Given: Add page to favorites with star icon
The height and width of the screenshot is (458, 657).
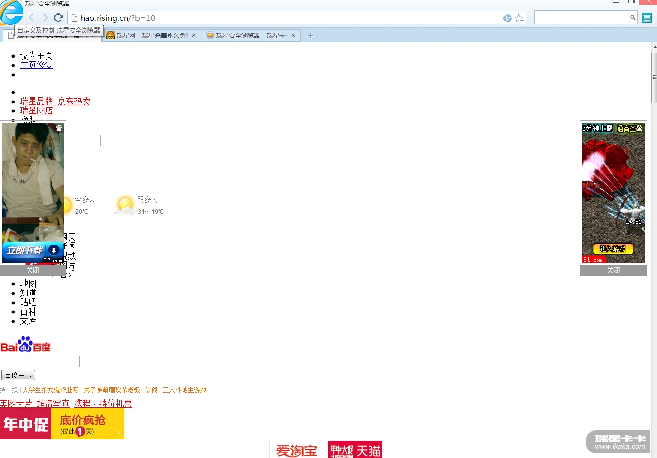Looking at the screenshot, I should (519, 18).
